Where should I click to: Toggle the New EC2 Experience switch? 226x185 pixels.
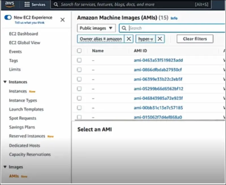pos(8,18)
